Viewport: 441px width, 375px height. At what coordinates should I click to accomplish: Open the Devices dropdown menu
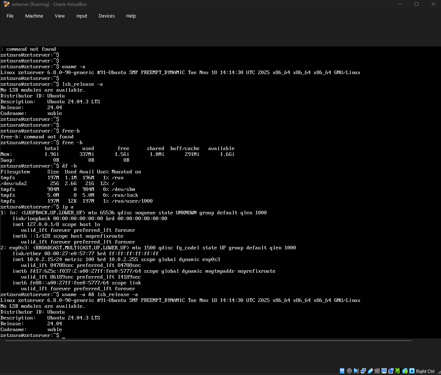click(106, 16)
